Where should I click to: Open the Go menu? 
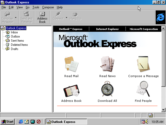pyautogui.click(x=27, y=7)
